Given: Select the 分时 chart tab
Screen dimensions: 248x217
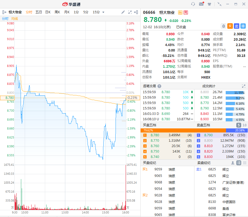Looking at the screenshot, I should [x=29, y=12].
